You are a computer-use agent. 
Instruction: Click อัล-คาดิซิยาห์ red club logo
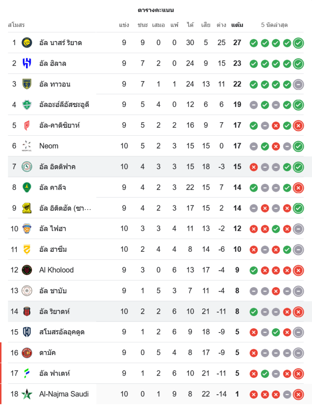[27, 125]
